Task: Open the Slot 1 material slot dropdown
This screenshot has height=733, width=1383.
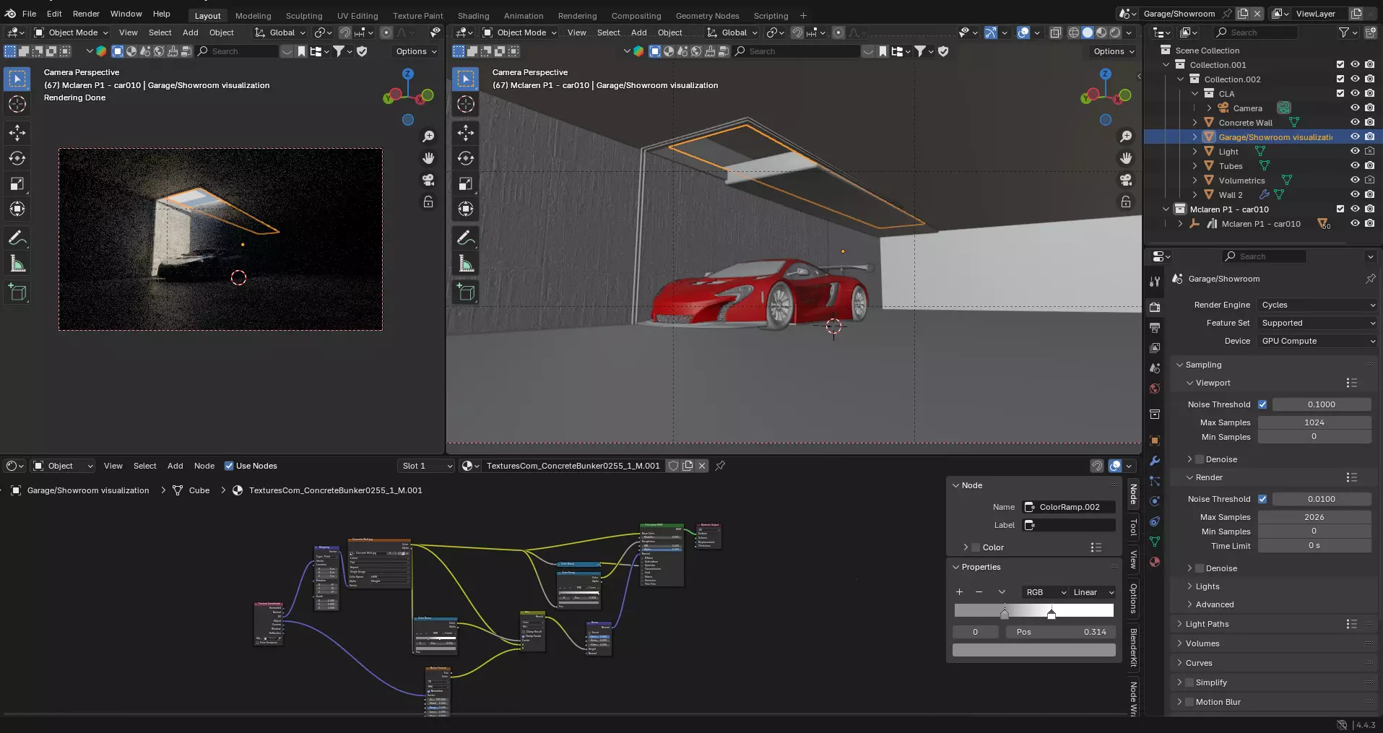Action: pyautogui.click(x=426, y=466)
